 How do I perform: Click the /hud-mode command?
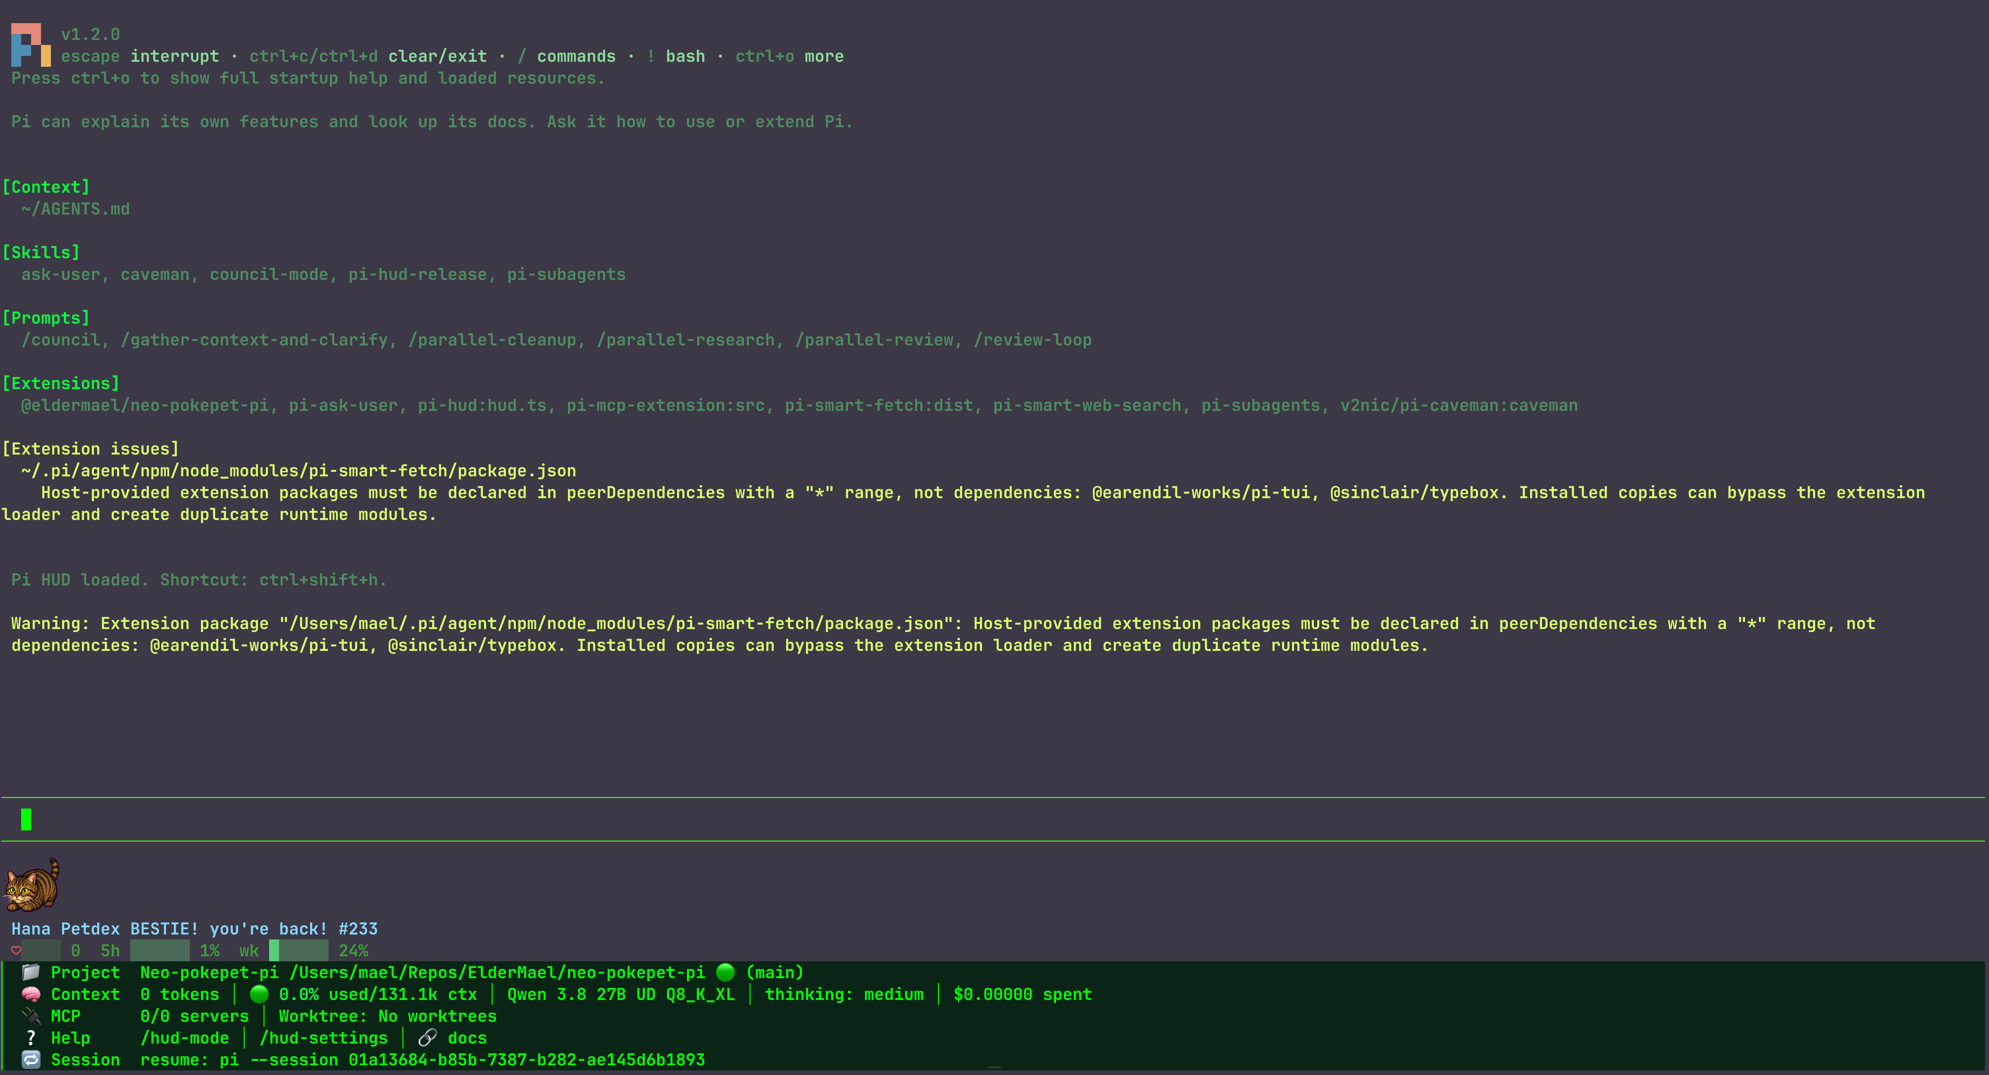[x=184, y=1038]
